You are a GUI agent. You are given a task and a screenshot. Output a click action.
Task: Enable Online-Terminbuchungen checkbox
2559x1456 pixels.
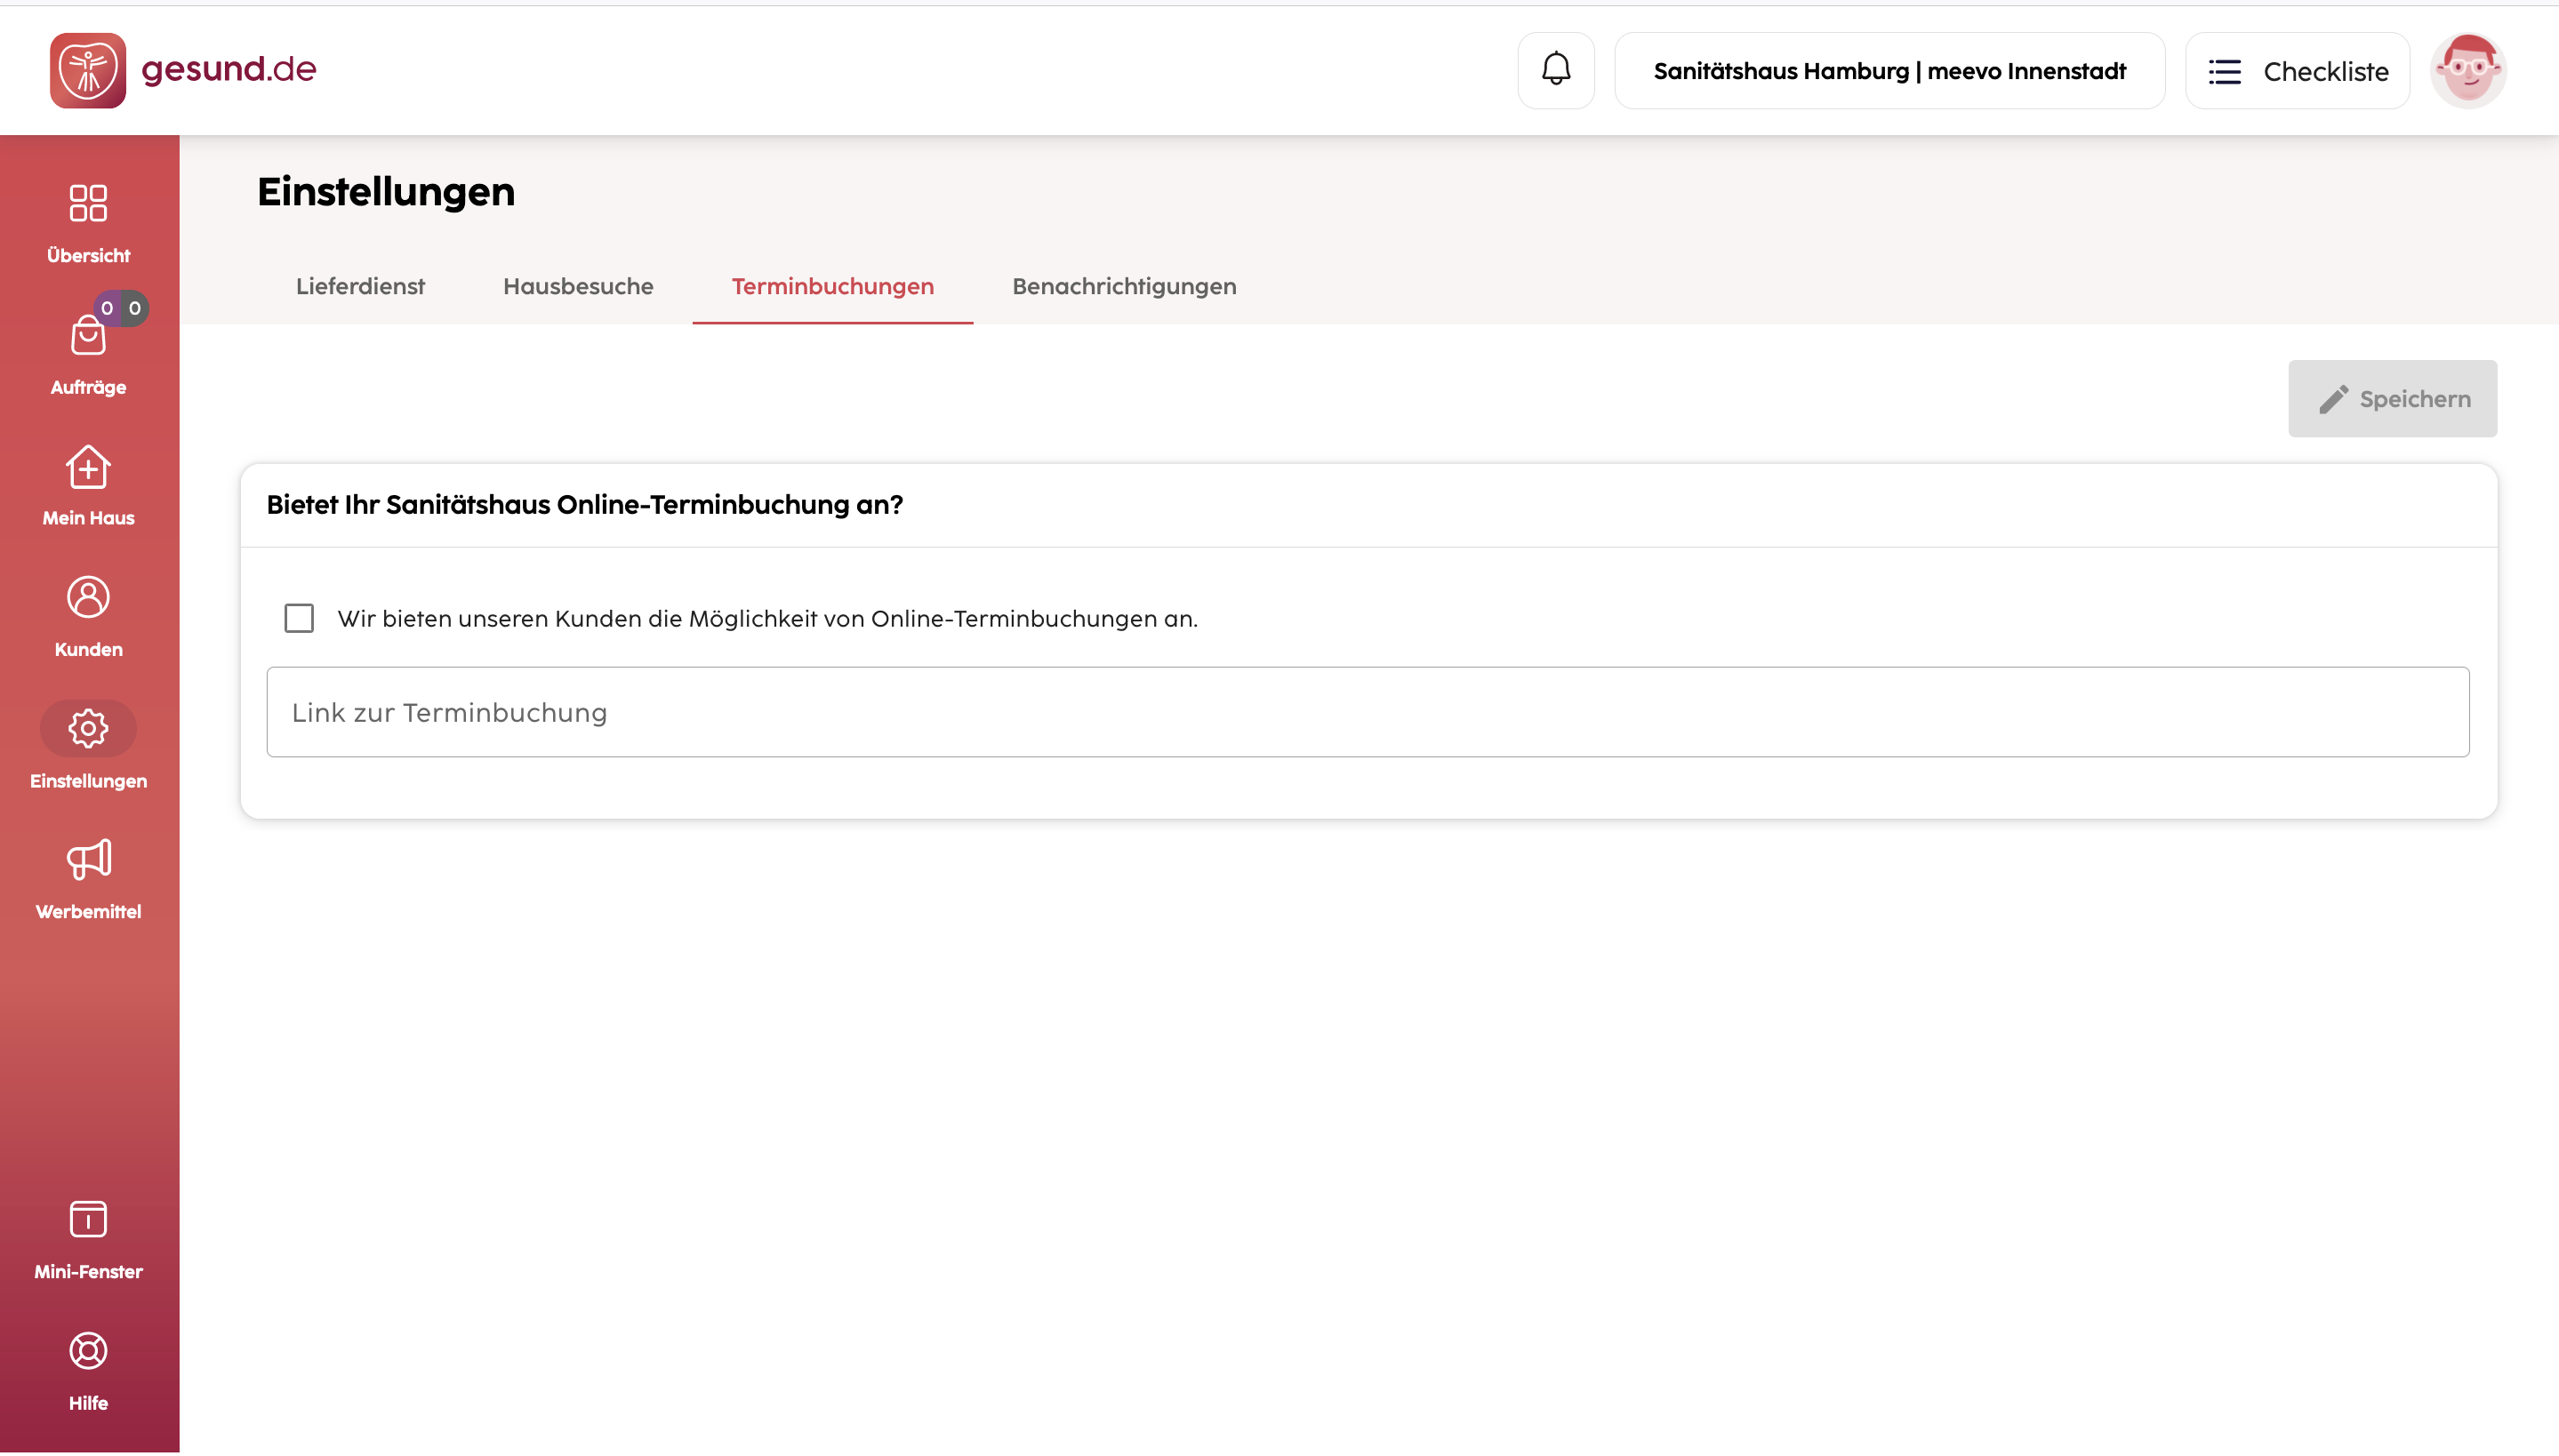point(299,618)
